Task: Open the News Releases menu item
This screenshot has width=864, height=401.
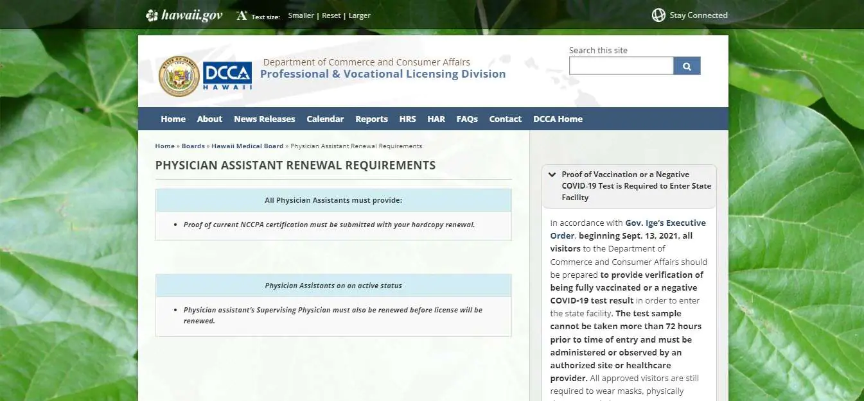Action: [264, 119]
